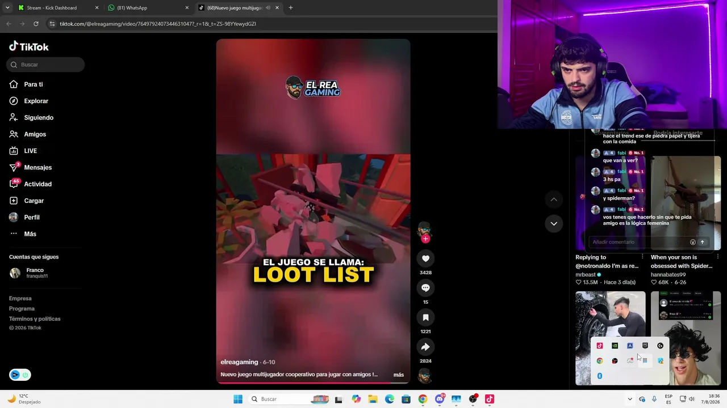This screenshot has width=727, height=408.
Task: Open mrbeast profile link
Action: 586,275
